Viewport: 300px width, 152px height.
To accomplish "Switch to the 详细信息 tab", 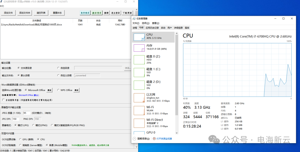I will tap(178, 28).
